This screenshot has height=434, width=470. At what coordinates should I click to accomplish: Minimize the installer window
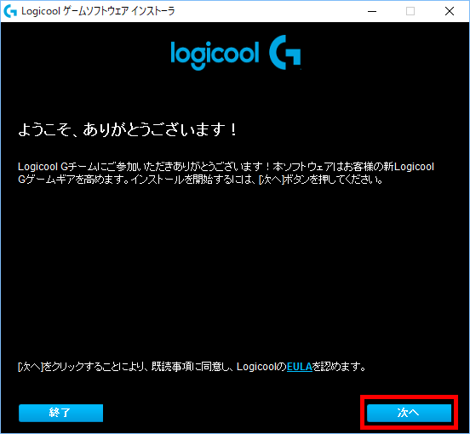[x=372, y=11]
